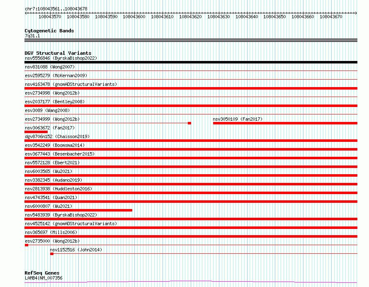Click nsv6003565 (Wu2021) label
369x287 pixels.
pyautogui.click(x=49, y=171)
